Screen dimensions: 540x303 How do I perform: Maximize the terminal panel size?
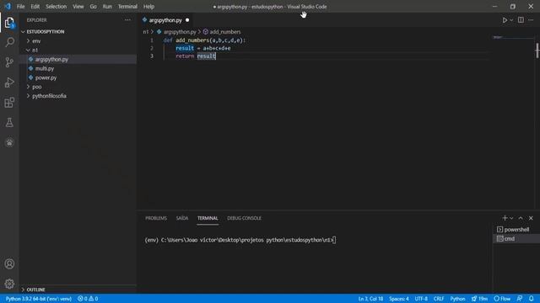point(521,218)
